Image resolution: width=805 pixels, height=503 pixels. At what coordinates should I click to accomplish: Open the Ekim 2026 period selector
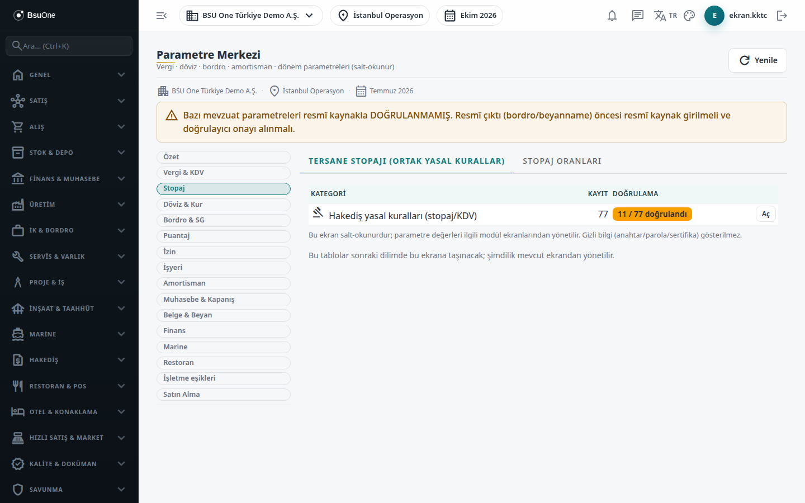pos(470,16)
